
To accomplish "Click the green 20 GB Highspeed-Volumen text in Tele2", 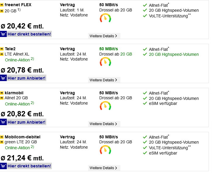I will point(174,54).
